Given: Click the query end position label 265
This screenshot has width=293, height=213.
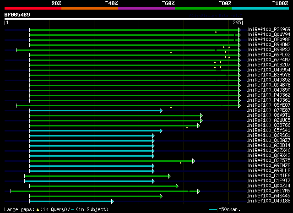Looking at the screenshot, I should point(237,22).
